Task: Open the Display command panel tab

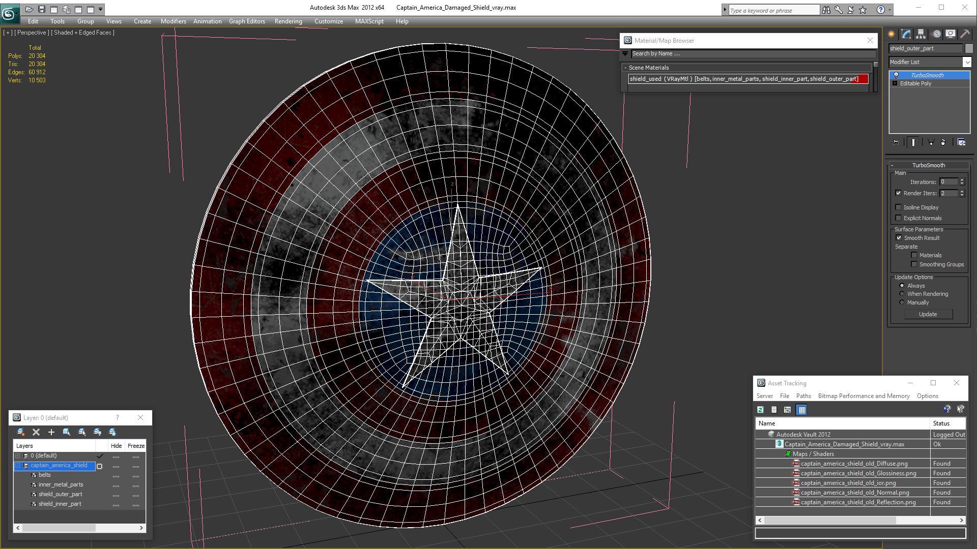Action: coord(951,34)
